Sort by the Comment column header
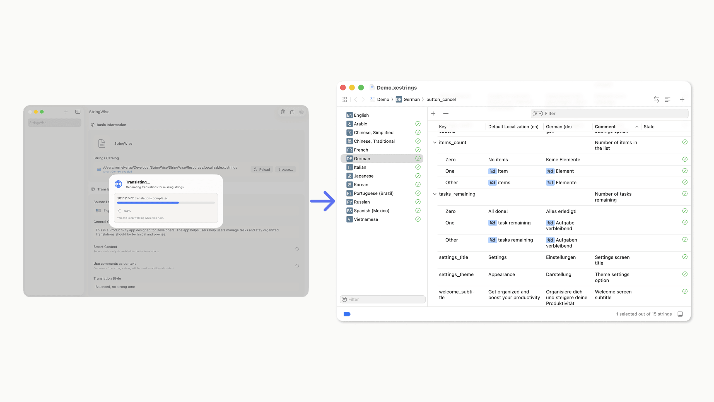Viewport: 714px width, 402px height. [605, 126]
